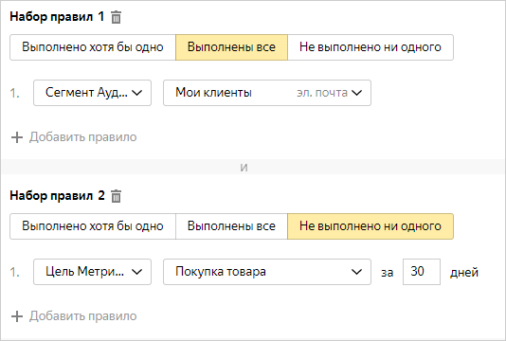Open the 'Цель Метри...' type dropdown
The image size is (506, 341).
tap(92, 272)
